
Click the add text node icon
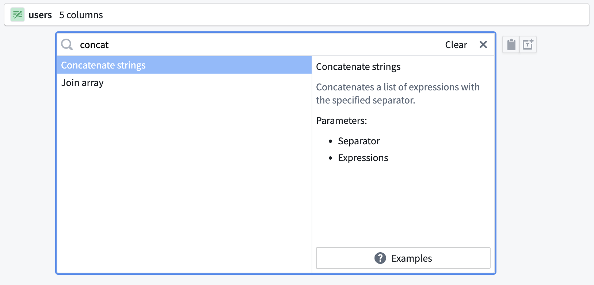pyautogui.click(x=528, y=44)
